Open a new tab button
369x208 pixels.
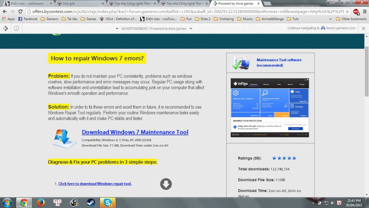pyautogui.click(x=267, y=4)
